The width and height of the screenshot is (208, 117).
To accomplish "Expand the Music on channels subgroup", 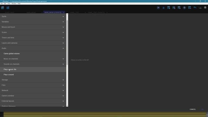I will coord(33,59).
